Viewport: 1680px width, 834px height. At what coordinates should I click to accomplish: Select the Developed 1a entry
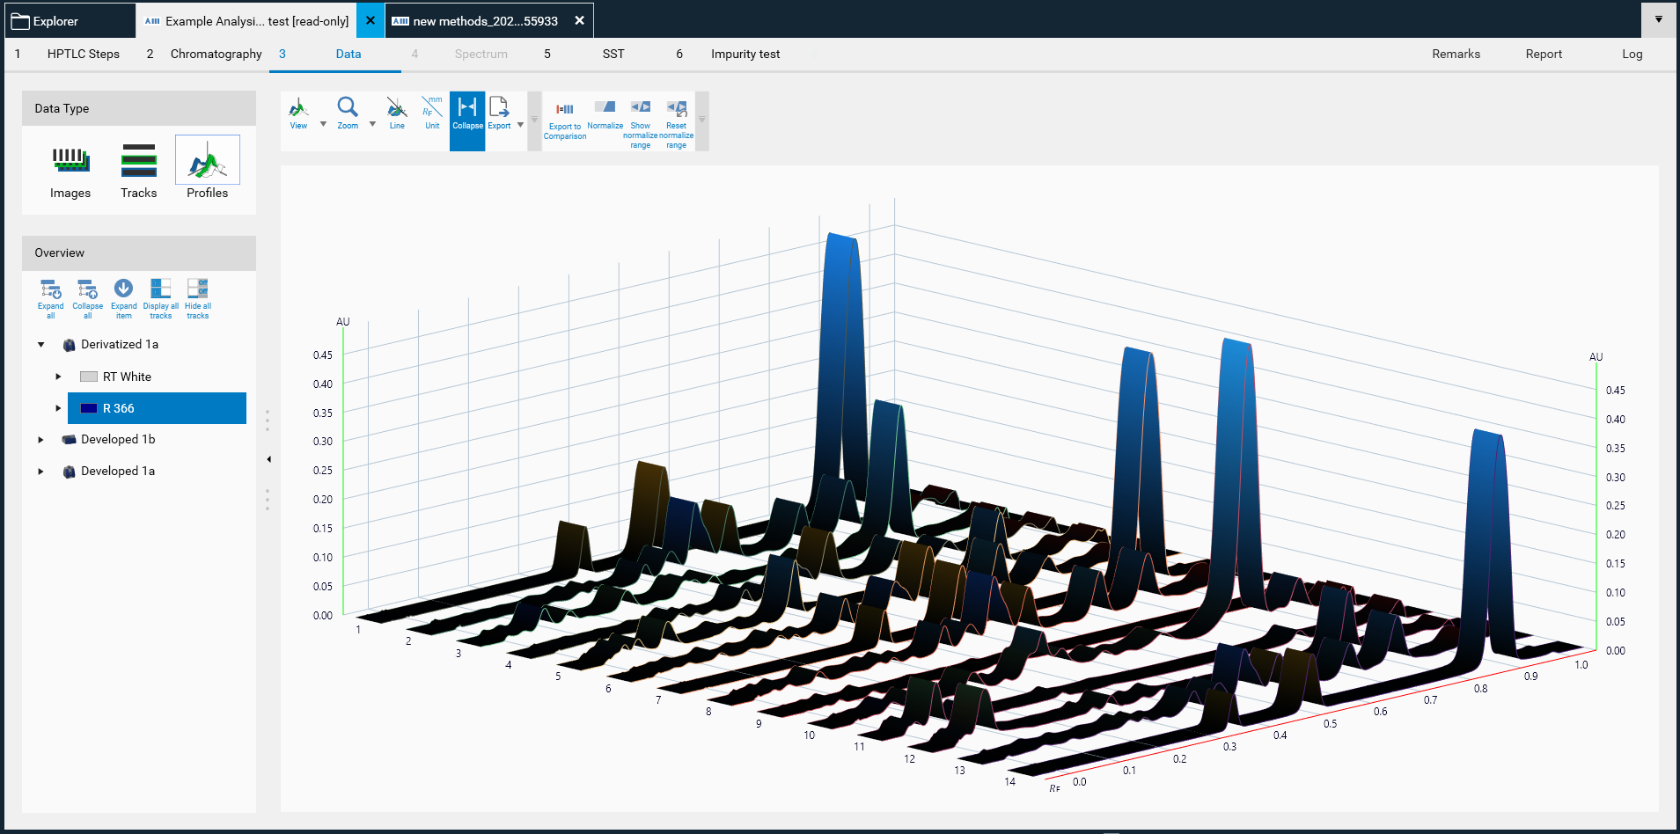(x=118, y=472)
